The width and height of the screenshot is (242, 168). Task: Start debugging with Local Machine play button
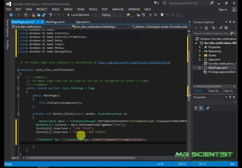click(x=69, y=15)
